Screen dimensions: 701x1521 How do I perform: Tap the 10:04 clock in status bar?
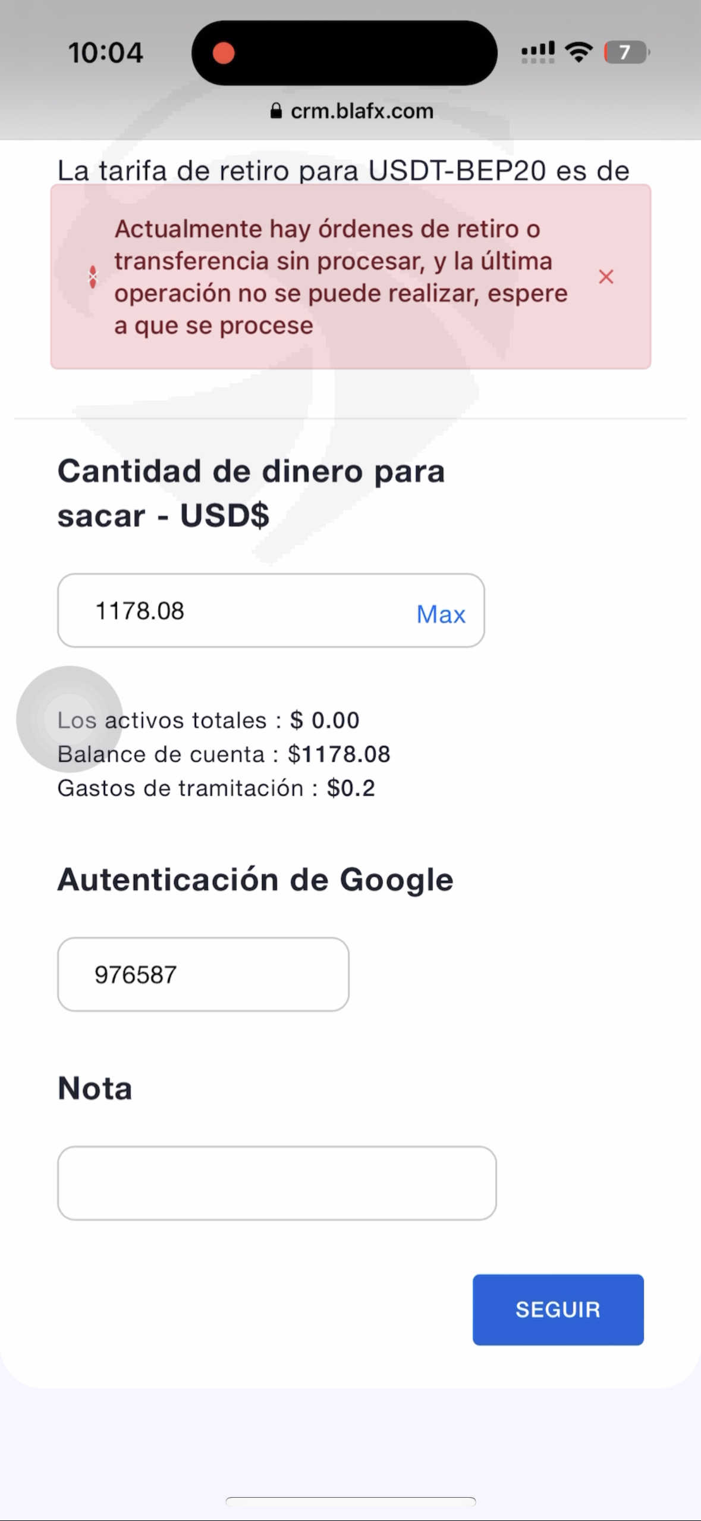105,52
